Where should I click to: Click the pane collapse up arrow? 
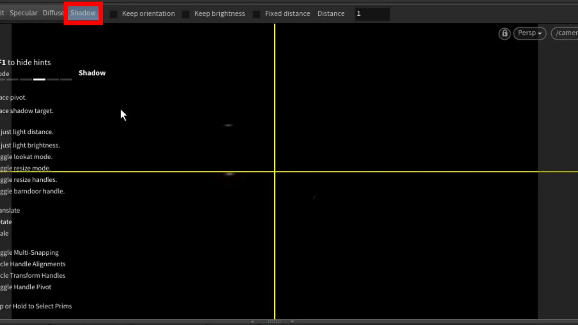click(x=253, y=321)
